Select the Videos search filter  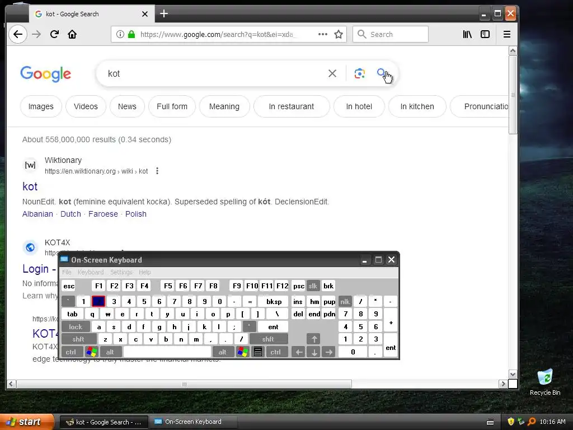pos(86,106)
